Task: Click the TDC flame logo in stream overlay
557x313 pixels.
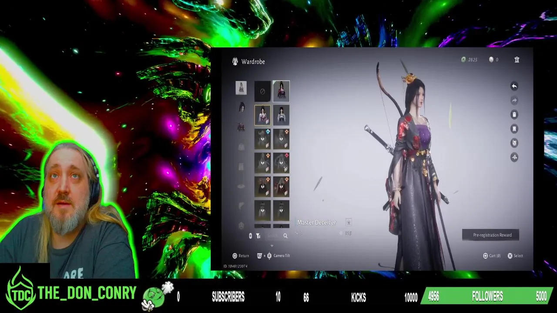Action: [20, 289]
